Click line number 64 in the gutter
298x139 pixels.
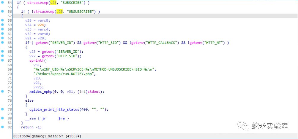(x=10, y=47)
